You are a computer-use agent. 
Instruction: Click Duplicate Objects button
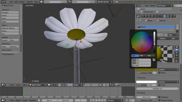pyautogui.click(x=10, y=28)
